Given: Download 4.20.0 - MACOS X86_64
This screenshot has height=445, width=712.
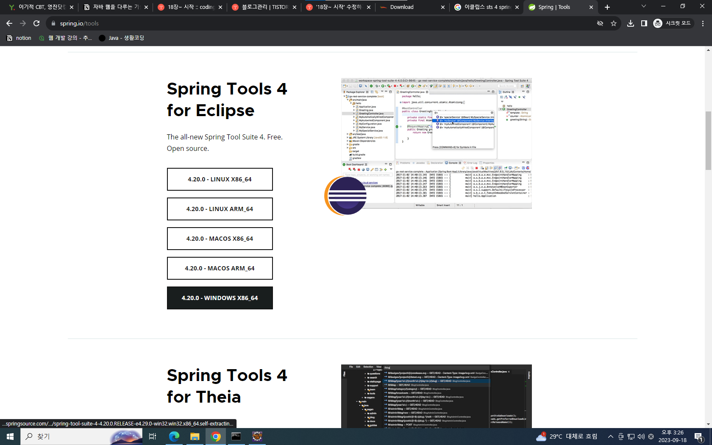Looking at the screenshot, I should point(220,239).
